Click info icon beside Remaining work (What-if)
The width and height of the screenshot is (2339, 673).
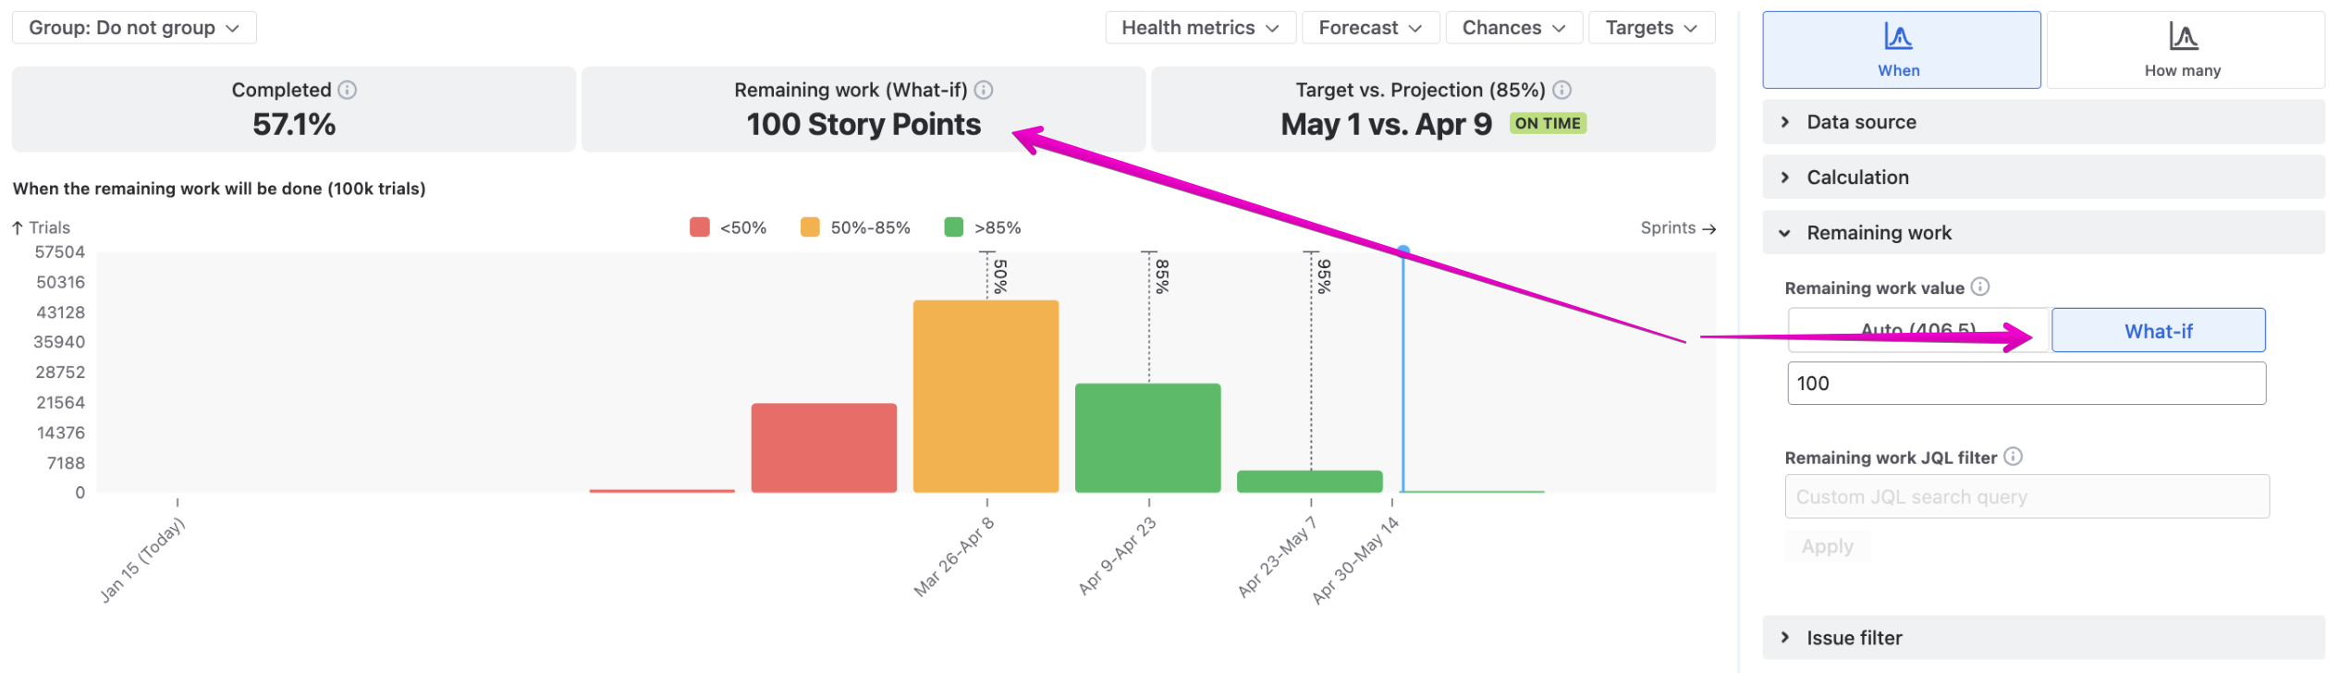984,90
